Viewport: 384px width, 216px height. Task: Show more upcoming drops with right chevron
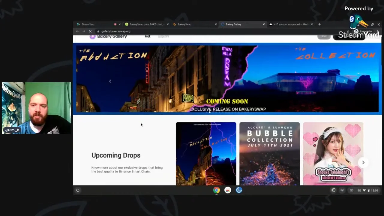[363, 162]
